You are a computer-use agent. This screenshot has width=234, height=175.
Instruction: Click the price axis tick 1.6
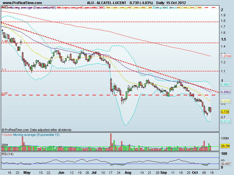click(223, 33)
